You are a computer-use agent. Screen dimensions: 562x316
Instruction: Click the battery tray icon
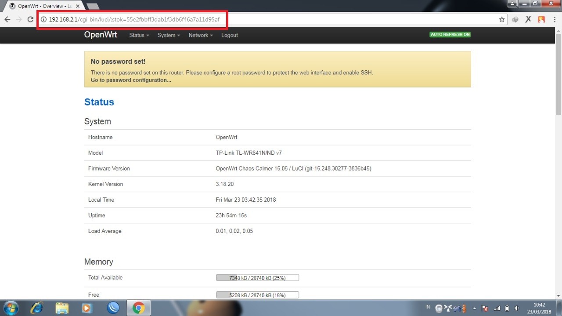pos(507,308)
